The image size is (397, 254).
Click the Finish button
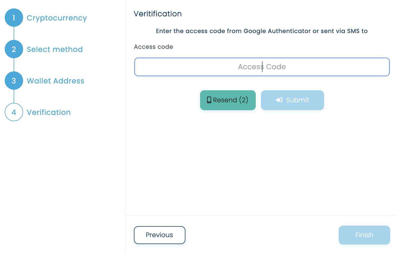364,235
